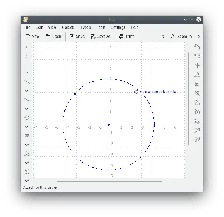Viewport: 224px width, 217px height.
Task: Expand the chevron below the line tool
Action: (27, 91)
